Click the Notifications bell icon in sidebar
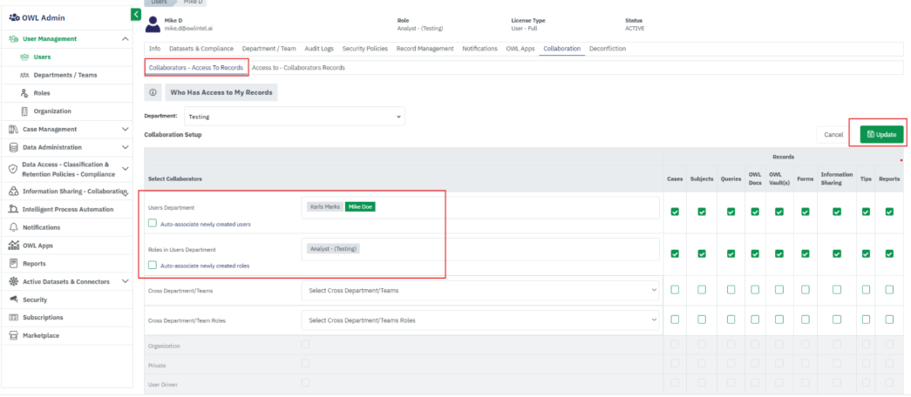This screenshot has height=397, width=911. coord(14,227)
